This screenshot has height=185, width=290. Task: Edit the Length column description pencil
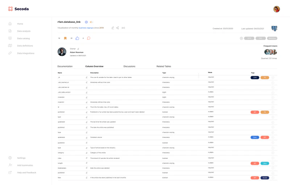[x=87, y=163]
